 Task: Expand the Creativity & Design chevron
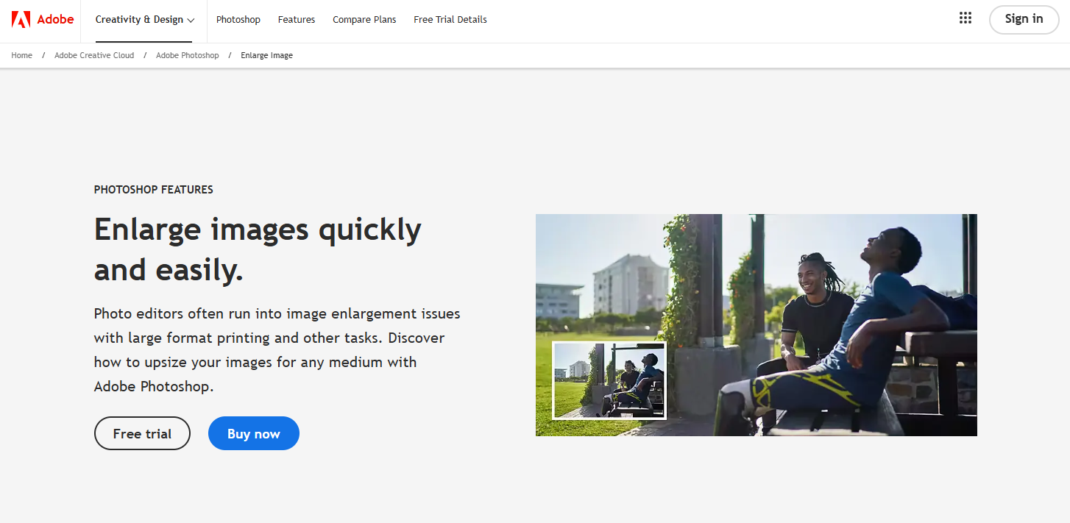coord(191,20)
